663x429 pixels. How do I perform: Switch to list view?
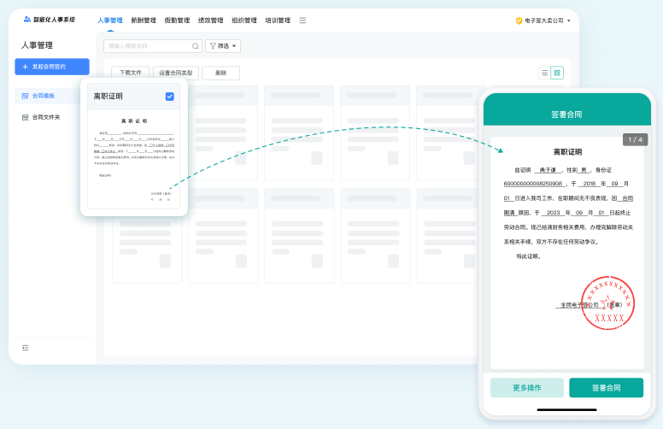pos(544,73)
